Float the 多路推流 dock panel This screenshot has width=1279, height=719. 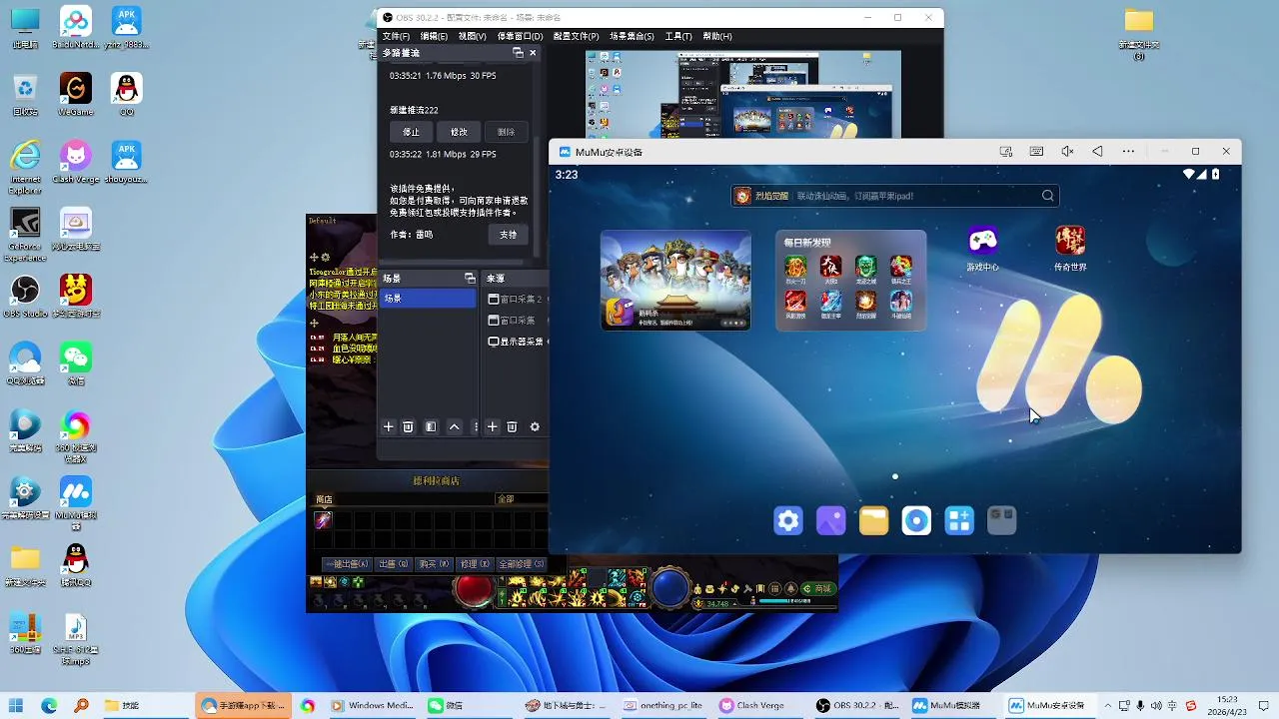[x=518, y=53]
